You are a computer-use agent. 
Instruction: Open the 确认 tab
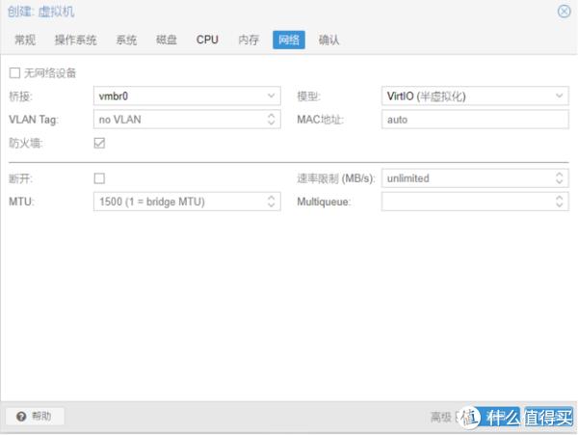(x=328, y=40)
